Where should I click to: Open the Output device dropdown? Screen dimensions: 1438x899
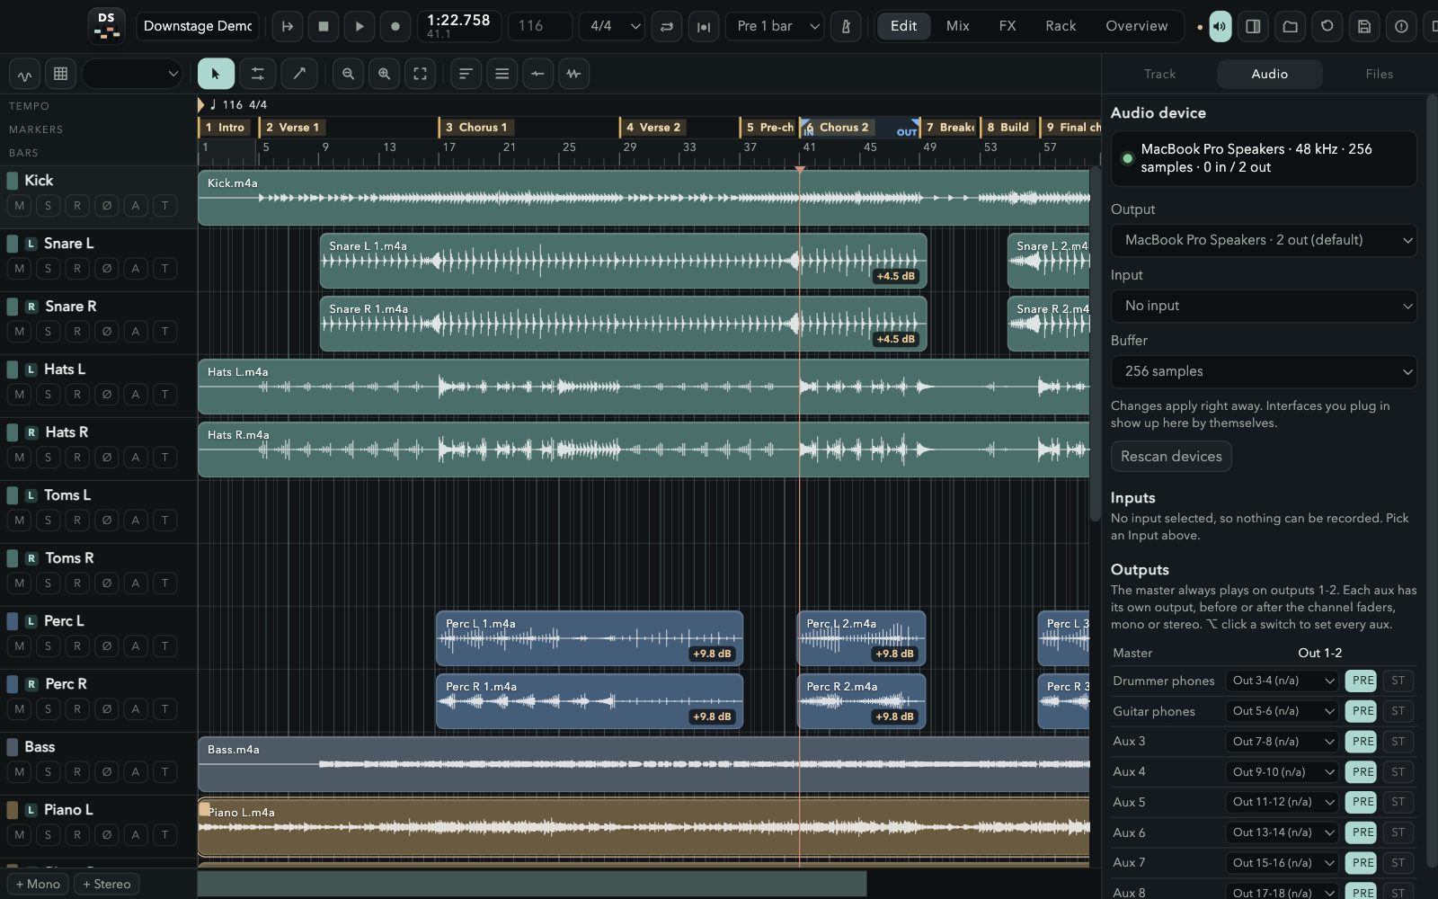[1264, 240]
